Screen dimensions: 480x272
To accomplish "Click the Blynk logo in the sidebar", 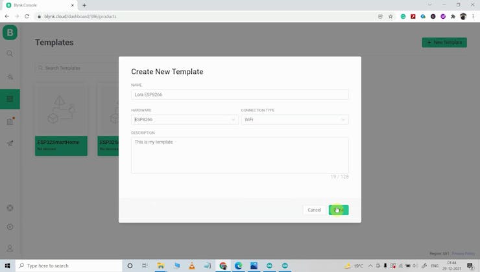I will coord(10,32).
